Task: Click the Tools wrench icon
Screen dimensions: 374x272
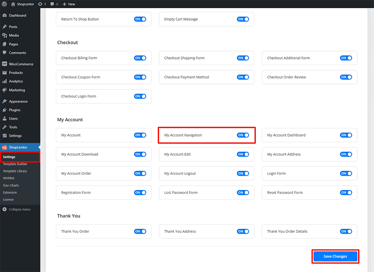Action: click(5, 127)
